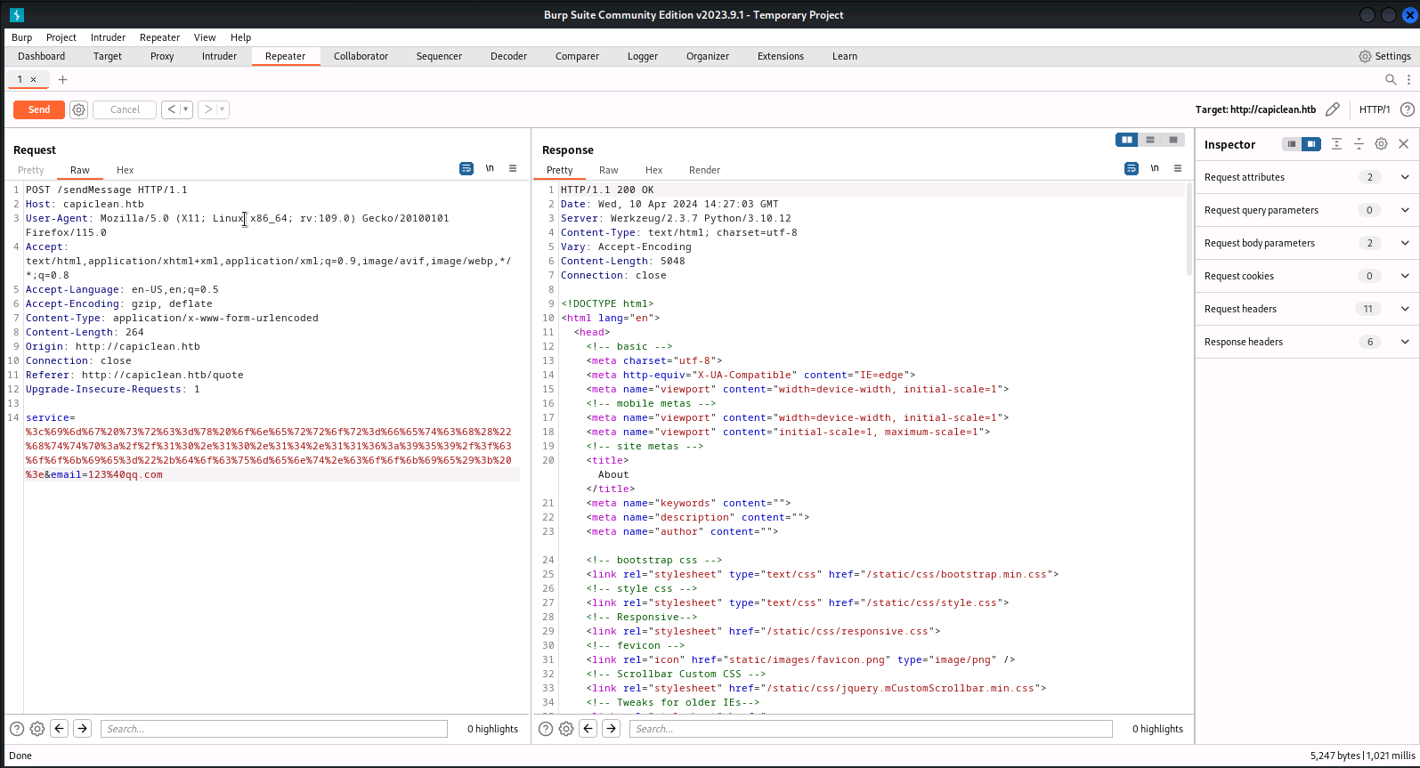Open next history dropdown arrow
The image size is (1420, 768).
[223, 109]
